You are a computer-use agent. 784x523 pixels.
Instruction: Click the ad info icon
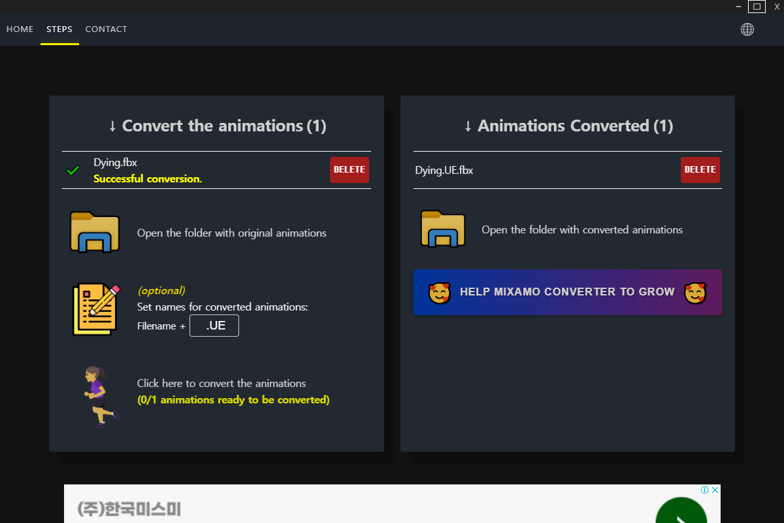705,490
